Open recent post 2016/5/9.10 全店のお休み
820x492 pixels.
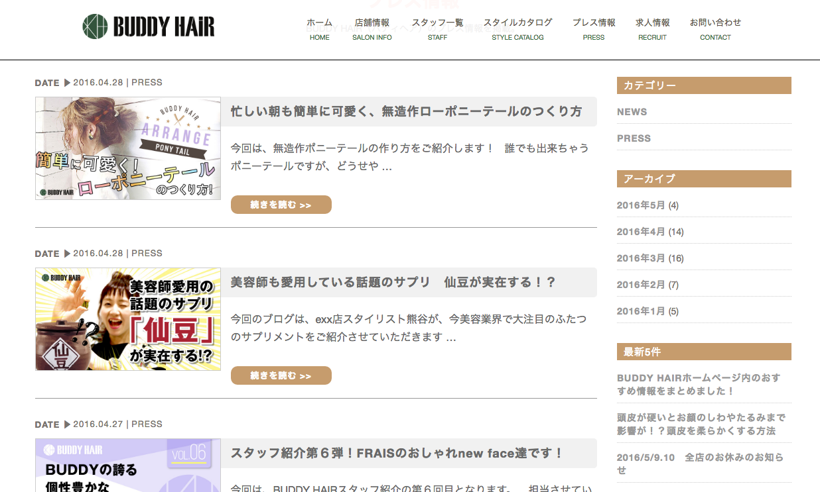pos(700,464)
